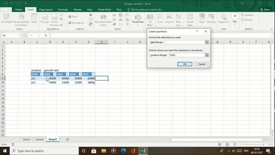Open the ITEM column filter dropdown
This screenshot has width=275, height=155.
[42, 74]
